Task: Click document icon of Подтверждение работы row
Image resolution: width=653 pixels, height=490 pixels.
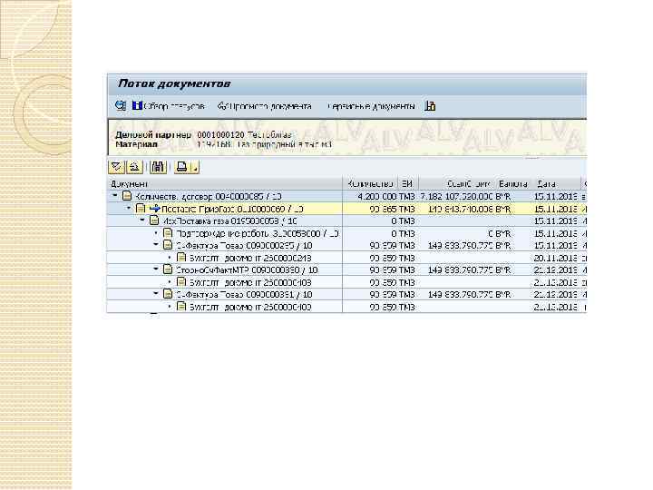Action: [x=168, y=232]
